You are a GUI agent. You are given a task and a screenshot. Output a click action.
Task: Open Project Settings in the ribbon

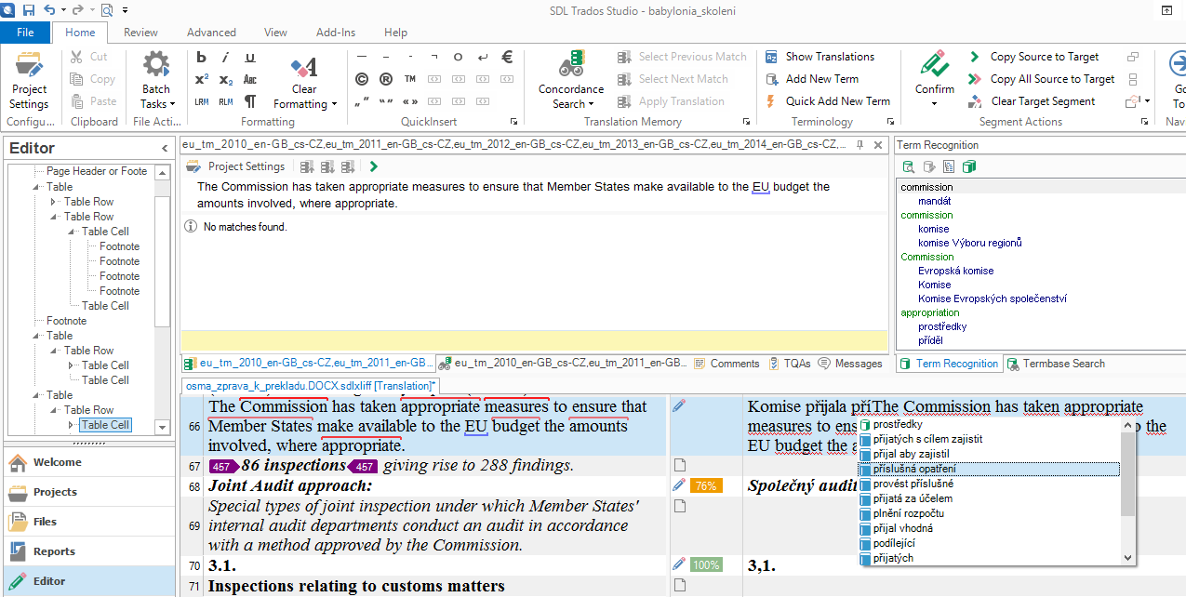click(29, 80)
